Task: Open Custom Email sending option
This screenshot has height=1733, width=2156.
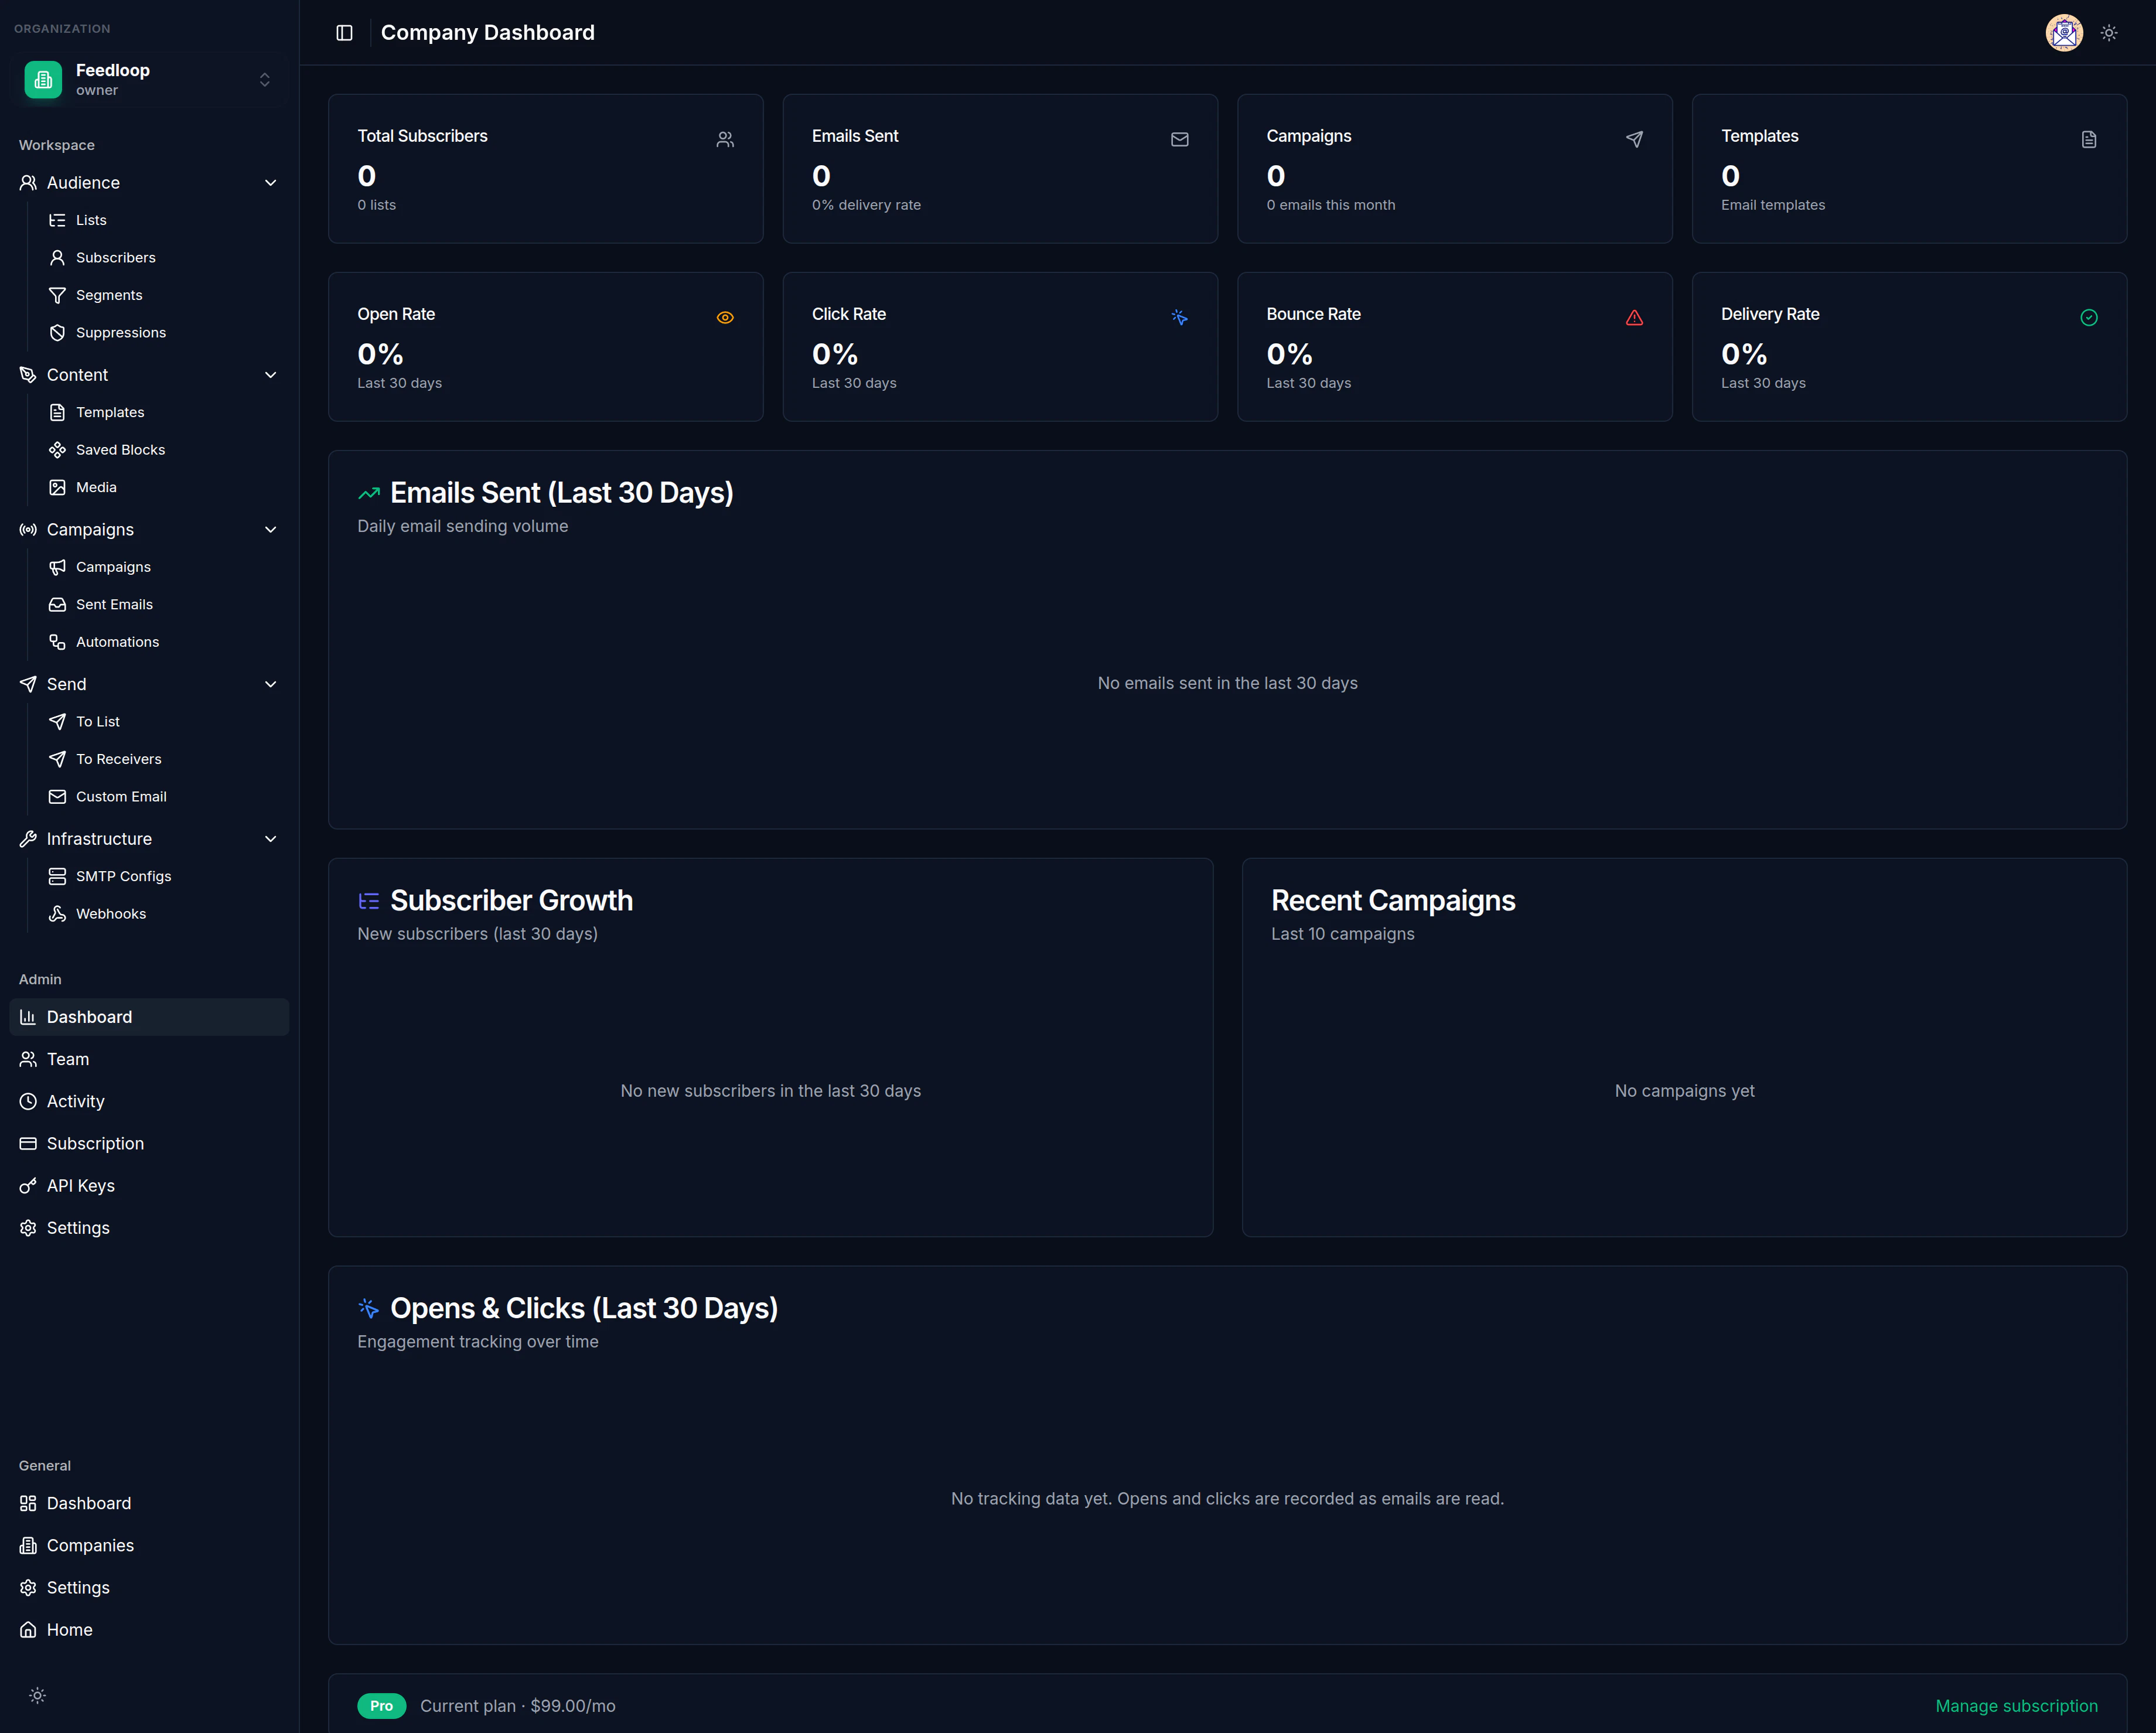Action: (121, 796)
